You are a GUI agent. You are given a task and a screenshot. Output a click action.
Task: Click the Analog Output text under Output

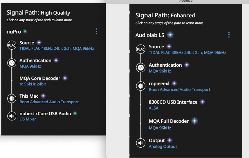point(163,146)
